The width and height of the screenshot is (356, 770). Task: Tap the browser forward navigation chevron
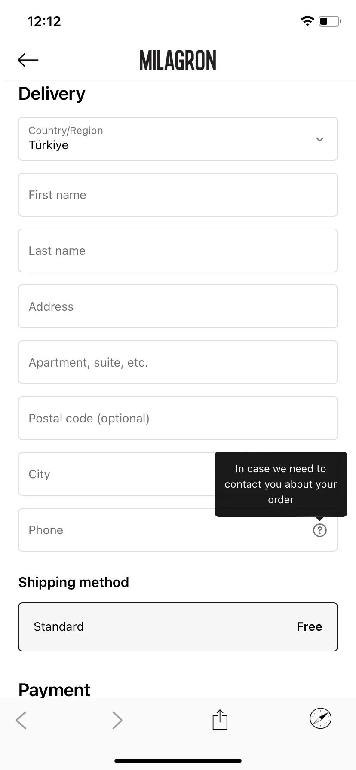pyautogui.click(x=117, y=720)
